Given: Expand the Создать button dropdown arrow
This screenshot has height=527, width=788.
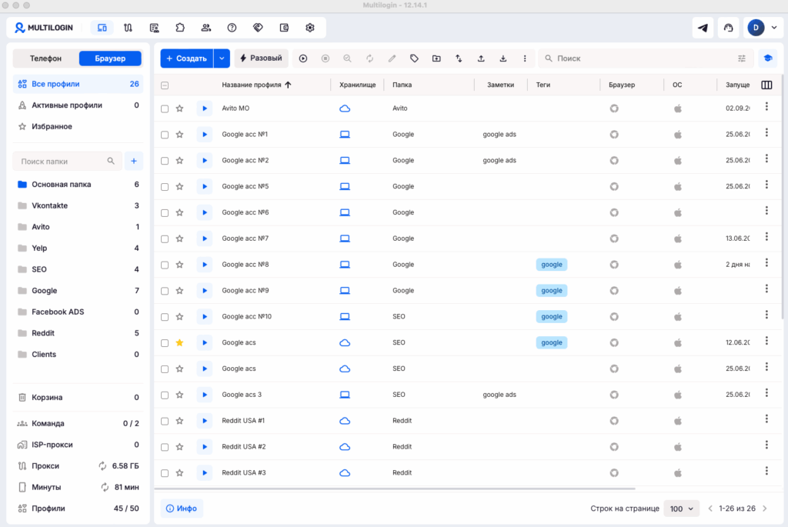Looking at the screenshot, I should point(222,58).
